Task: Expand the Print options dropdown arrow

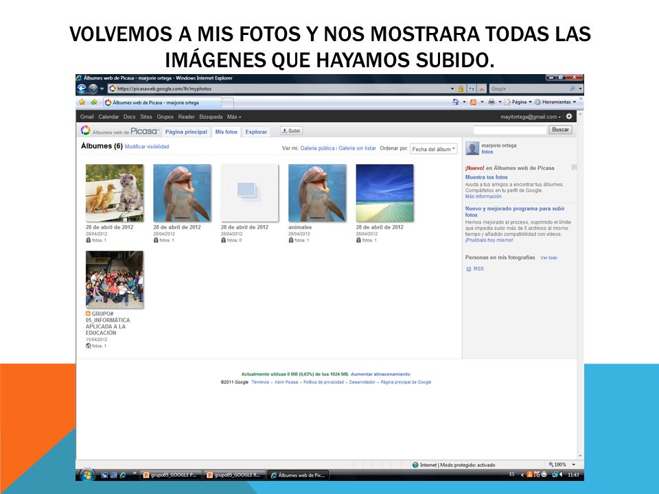Action: click(500, 102)
